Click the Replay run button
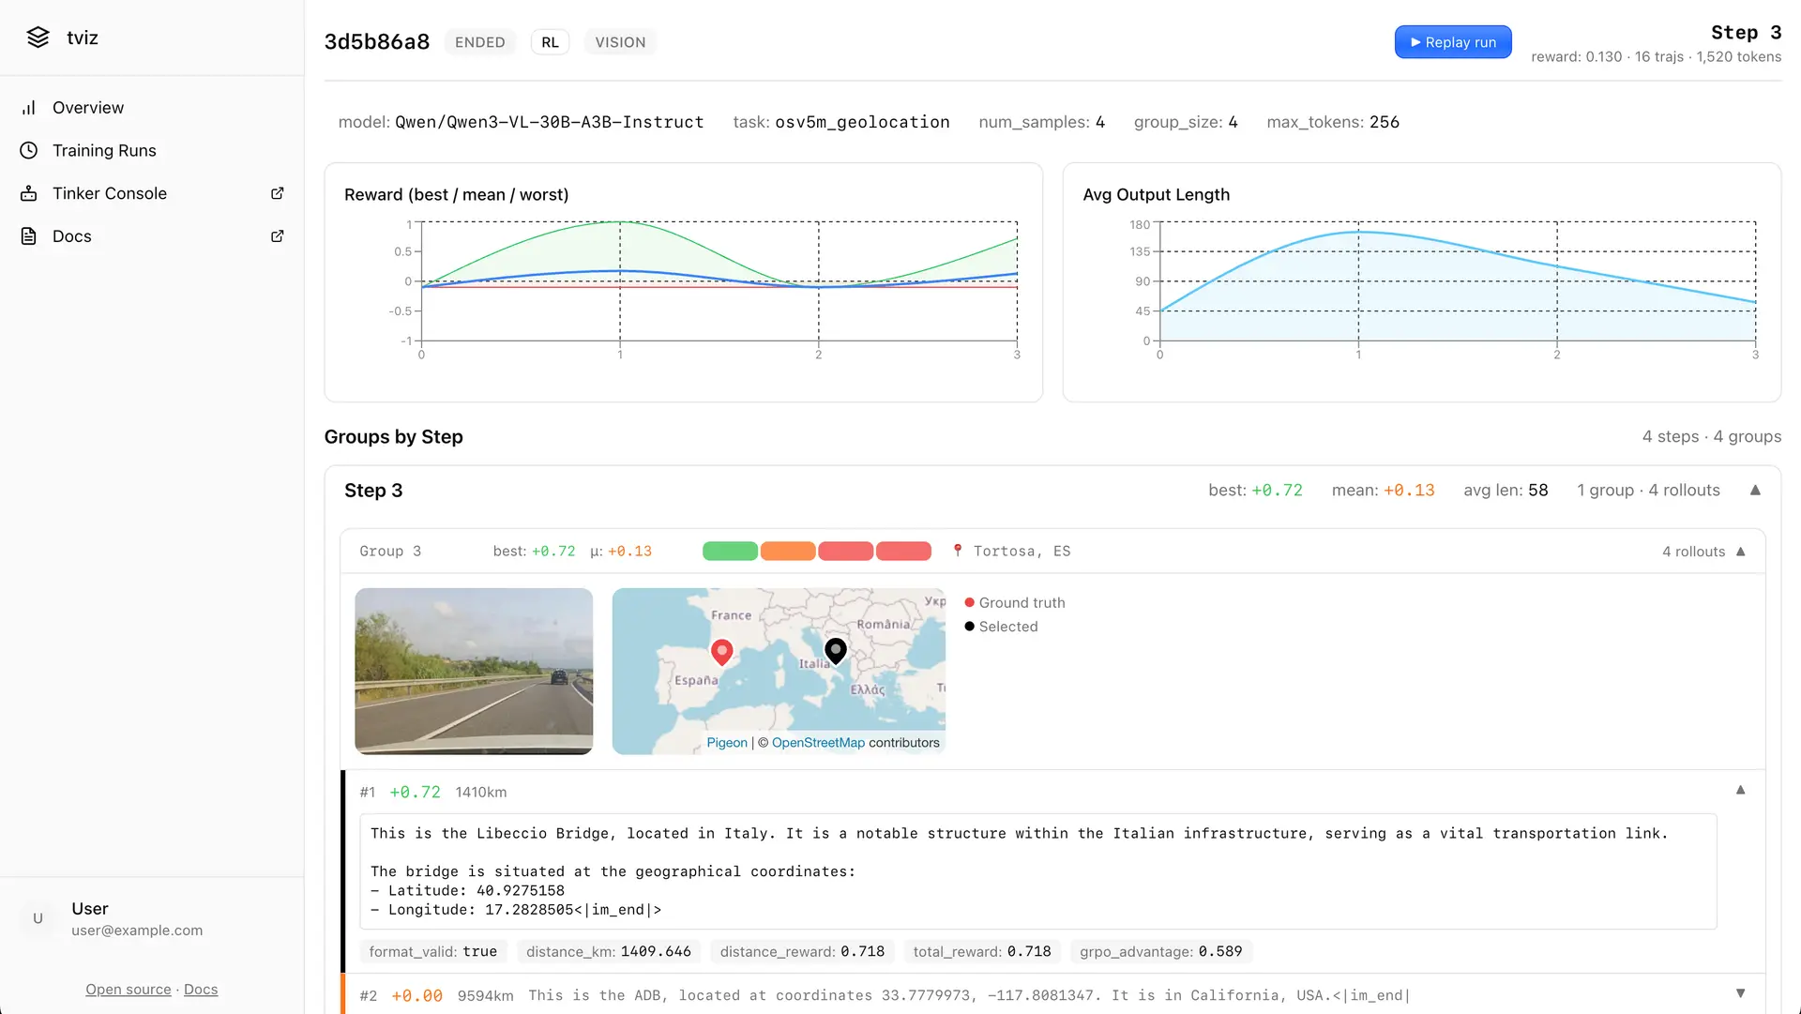The image size is (1801, 1014). [1453, 42]
